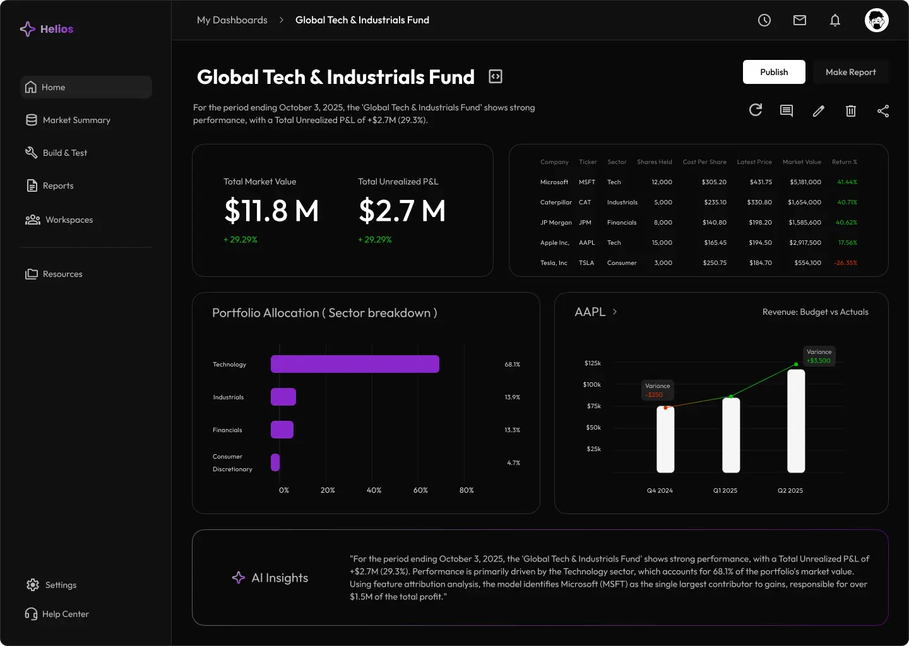Select the Microsoft row company name
The image size is (909, 646).
point(554,182)
